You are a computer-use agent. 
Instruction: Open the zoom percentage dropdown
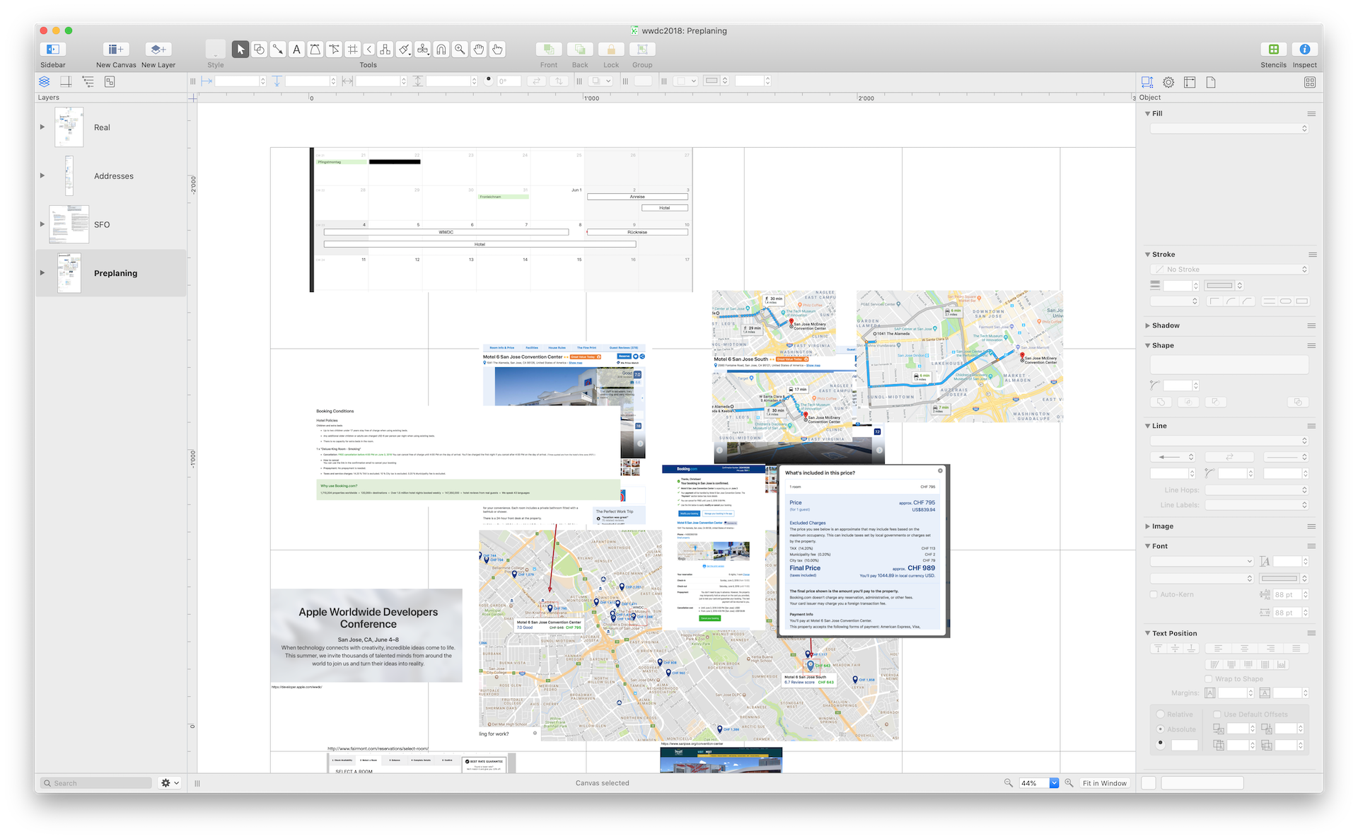[1054, 783]
